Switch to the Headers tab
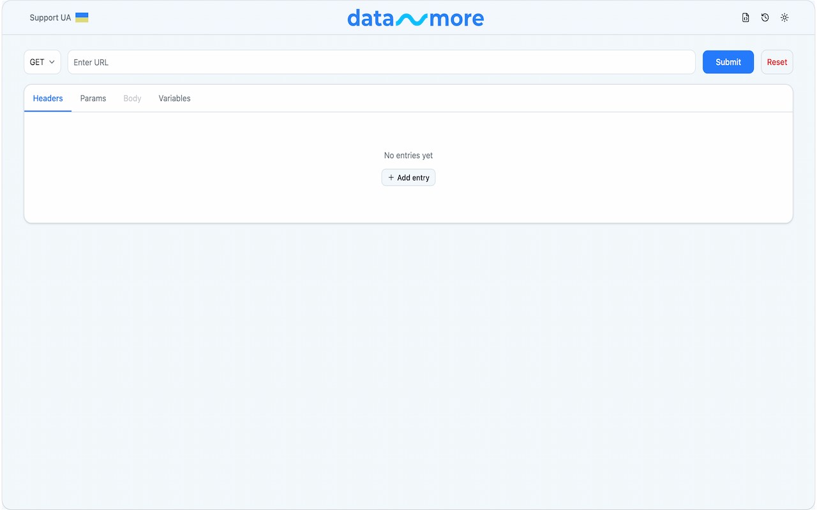This screenshot has height=510, width=817. click(x=48, y=98)
